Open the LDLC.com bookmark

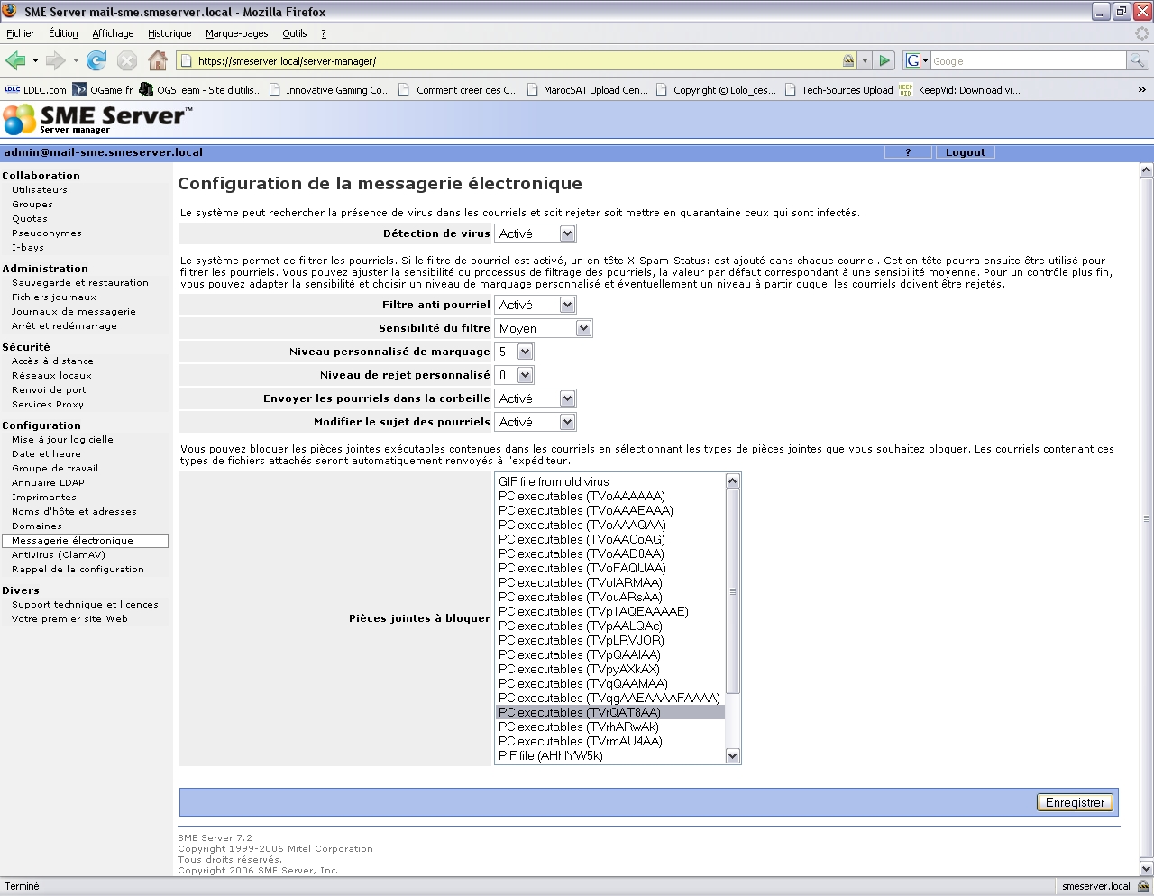coord(36,90)
